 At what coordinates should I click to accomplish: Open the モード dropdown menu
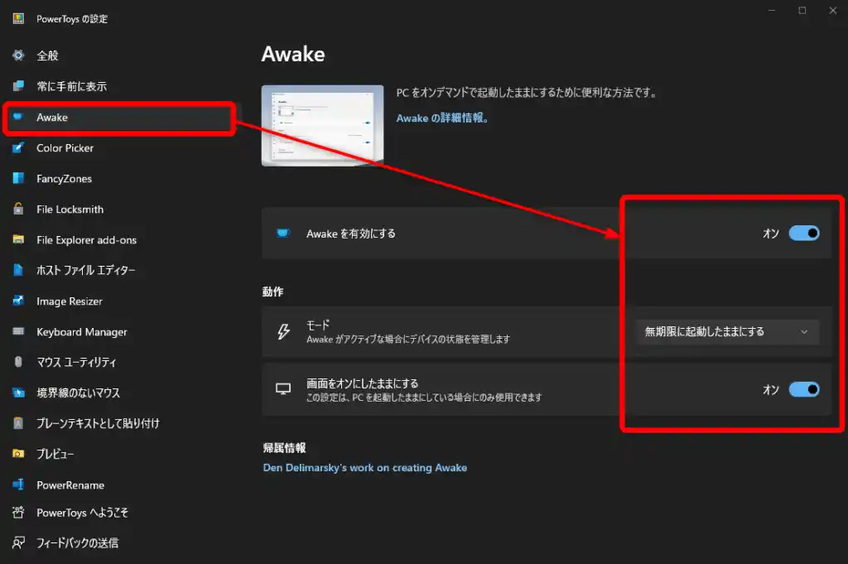(x=726, y=332)
